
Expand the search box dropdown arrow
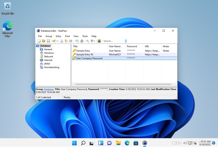click(126, 41)
